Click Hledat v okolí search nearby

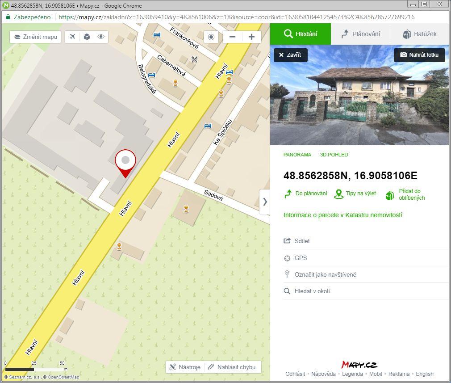pos(366,291)
